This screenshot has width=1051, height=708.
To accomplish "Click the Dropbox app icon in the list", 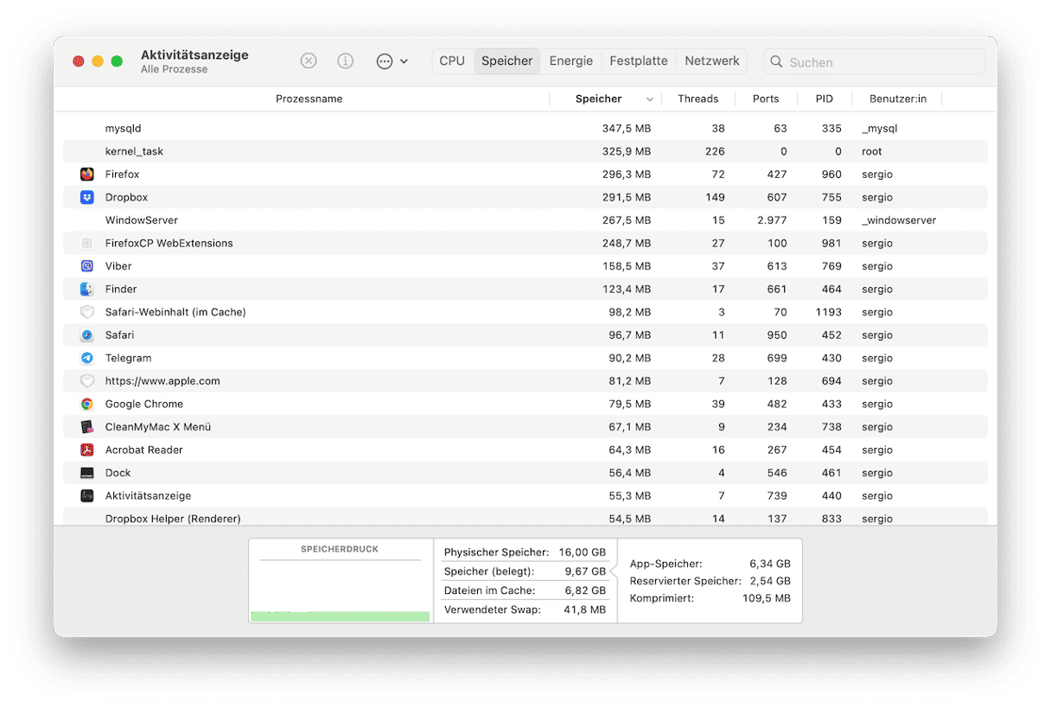I will [87, 197].
